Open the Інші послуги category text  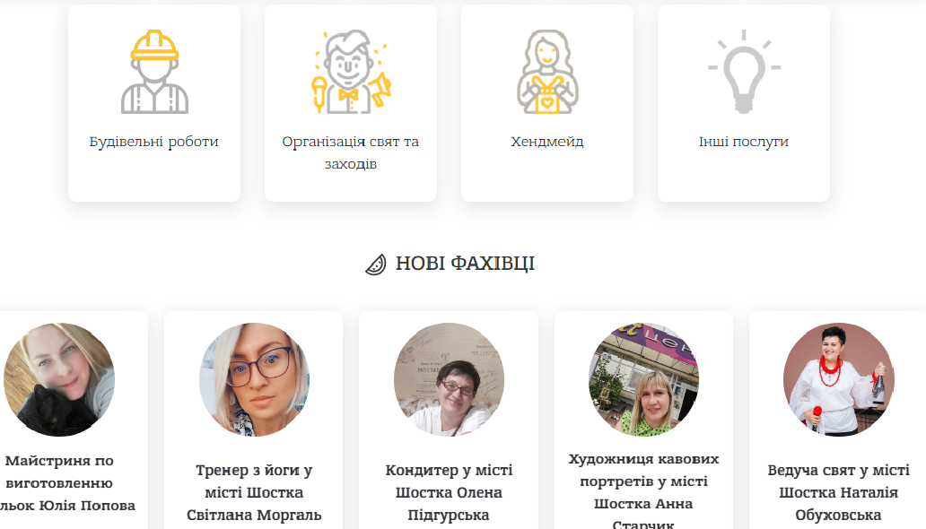click(744, 142)
